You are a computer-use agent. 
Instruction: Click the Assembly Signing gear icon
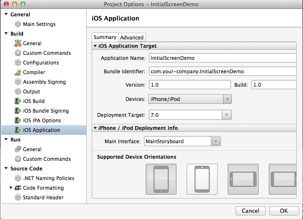tap(18, 82)
